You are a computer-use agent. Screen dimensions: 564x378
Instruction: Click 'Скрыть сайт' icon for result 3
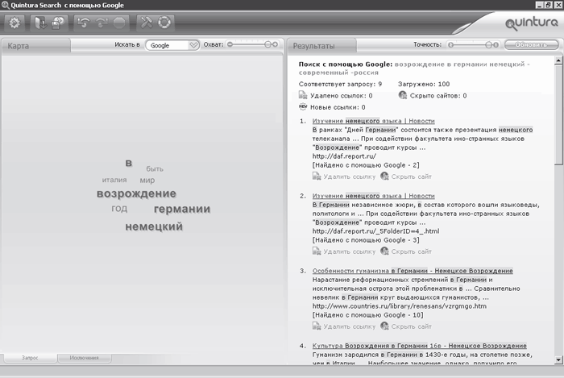(384, 326)
